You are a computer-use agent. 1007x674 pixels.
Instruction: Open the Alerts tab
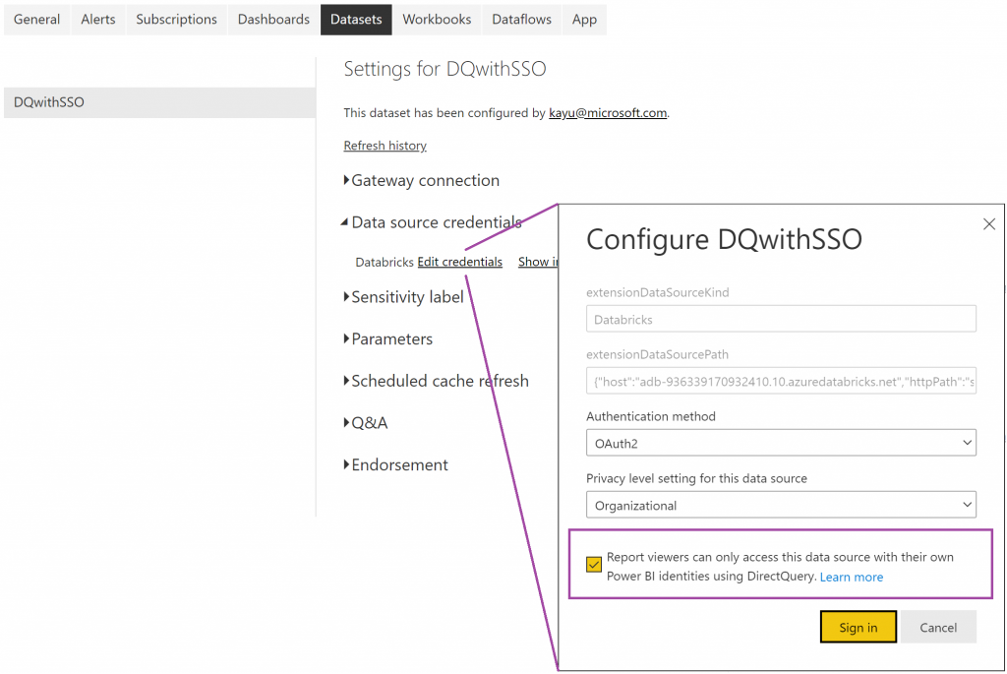pyautogui.click(x=97, y=19)
